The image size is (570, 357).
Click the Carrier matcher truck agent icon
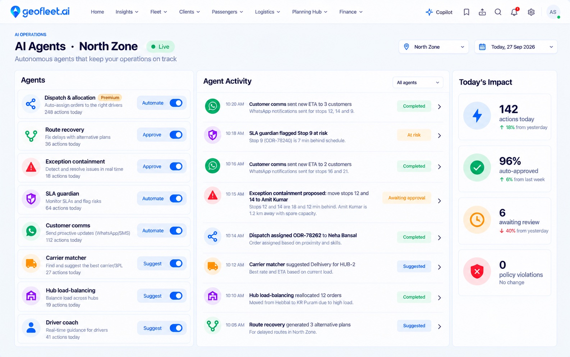click(31, 263)
